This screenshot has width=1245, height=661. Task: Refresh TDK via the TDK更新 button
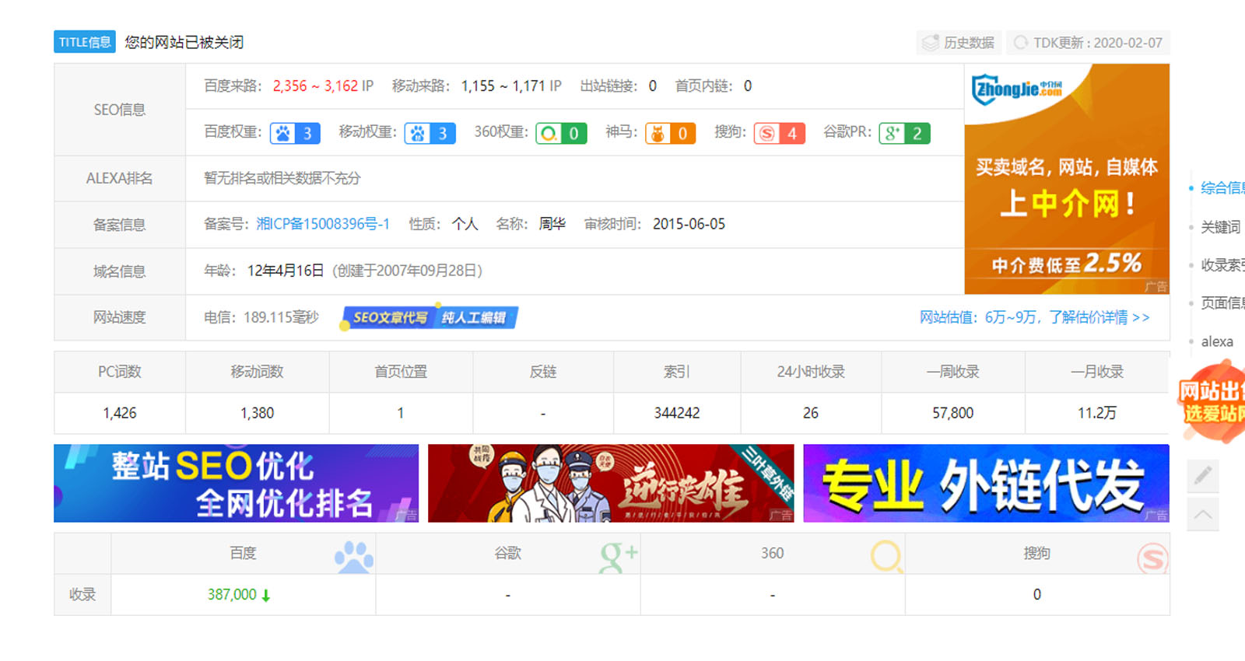[1088, 43]
